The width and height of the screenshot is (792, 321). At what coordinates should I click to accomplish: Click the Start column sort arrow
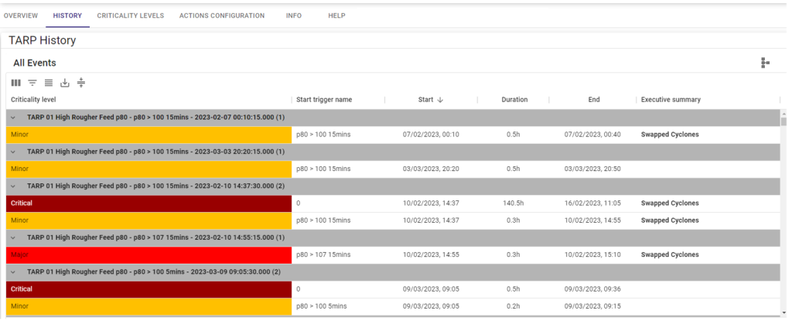click(x=440, y=100)
